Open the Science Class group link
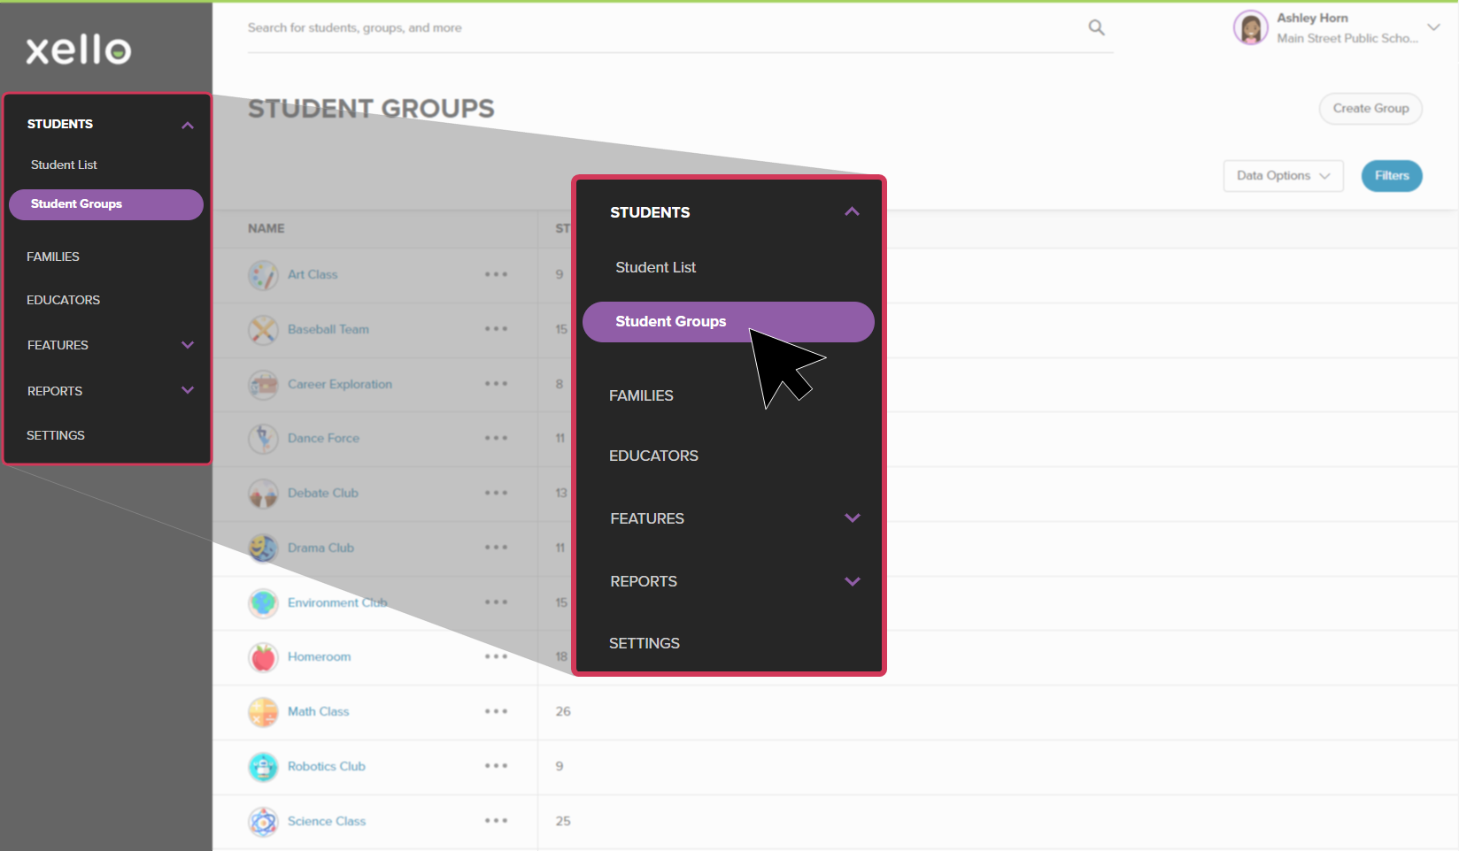Screen dimensions: 1459x851 coord(326,821)
